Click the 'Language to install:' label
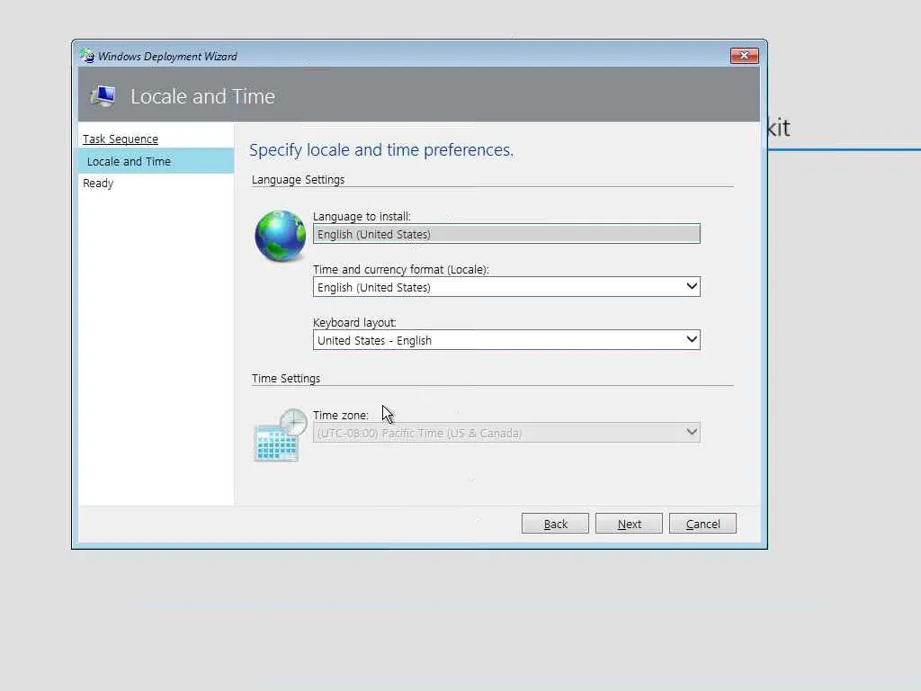This screenshot has height=691, width=921. coord(362,217)
